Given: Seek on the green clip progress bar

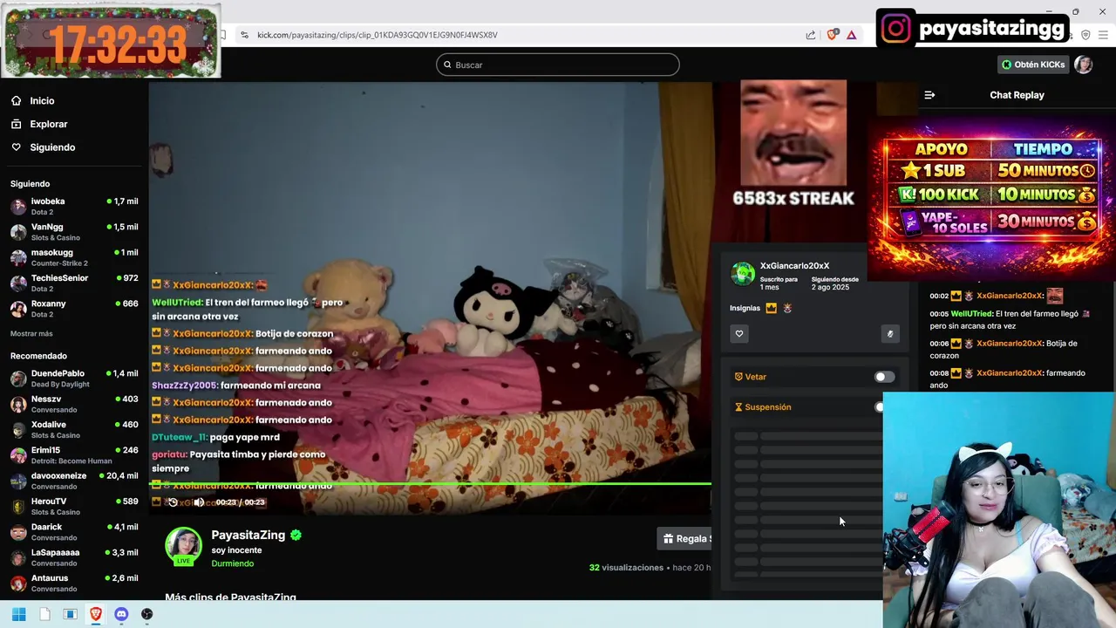Looking at the screenshot, I should 432,483.
